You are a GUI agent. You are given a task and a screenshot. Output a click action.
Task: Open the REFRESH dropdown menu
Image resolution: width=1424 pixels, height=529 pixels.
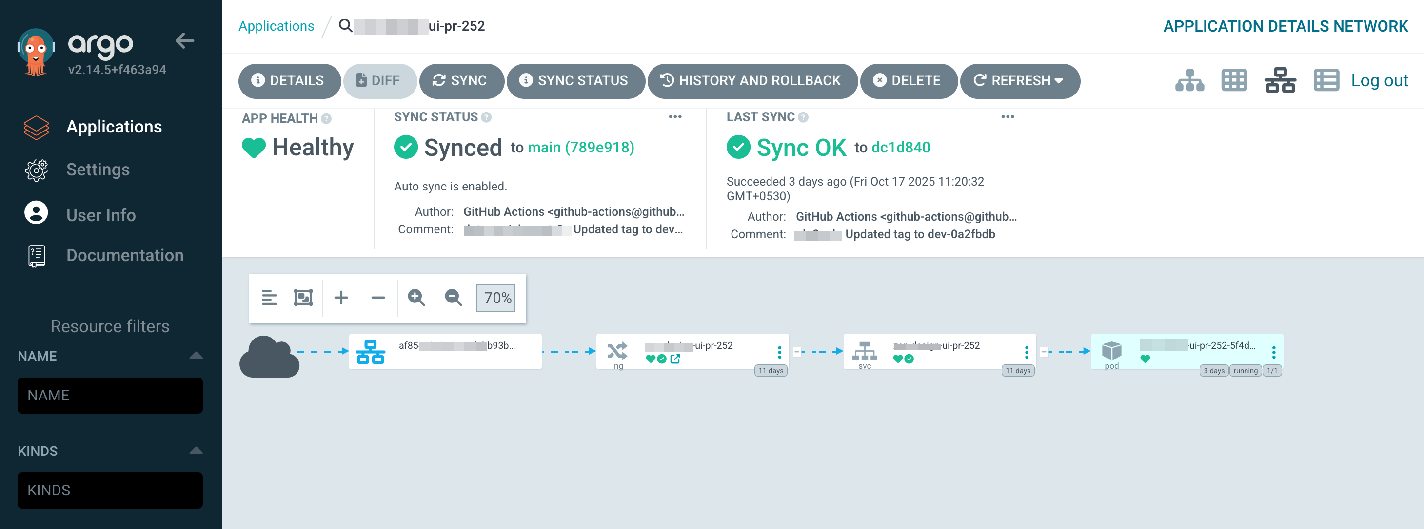[x=1059, y=81]
